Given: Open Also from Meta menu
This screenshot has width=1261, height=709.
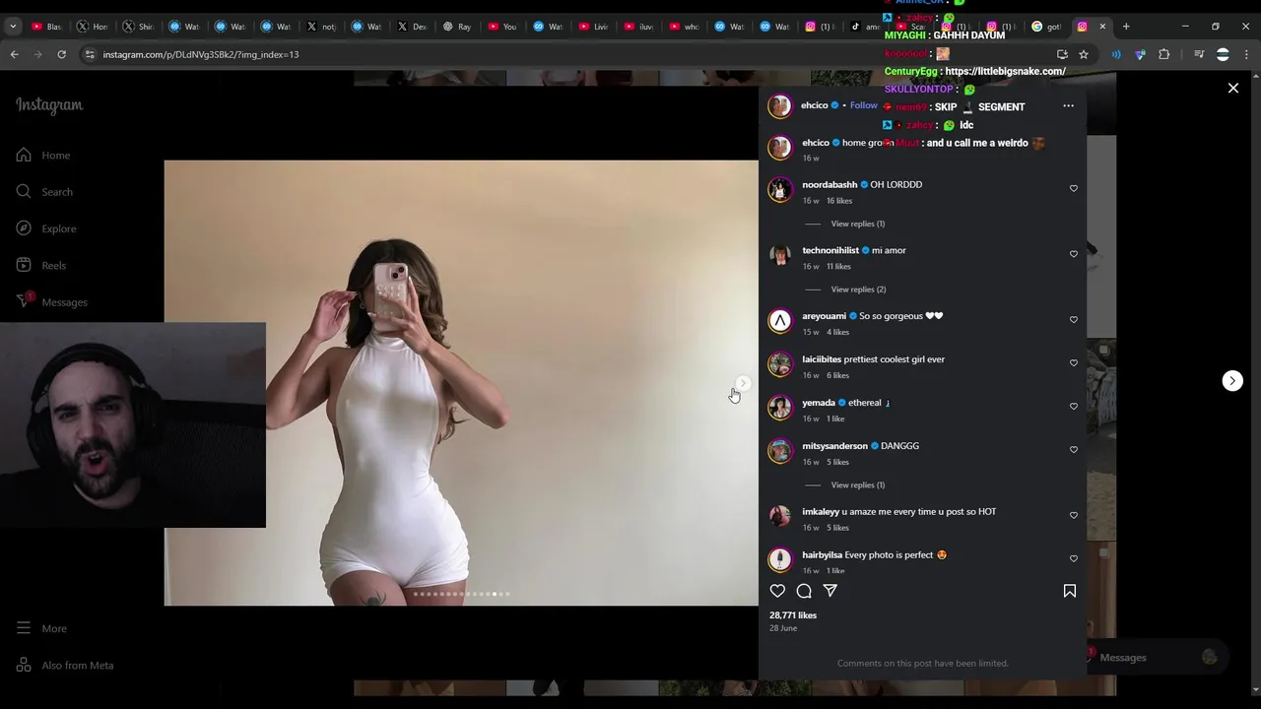Looking at the screenshot, I should [x=65, y=665].
